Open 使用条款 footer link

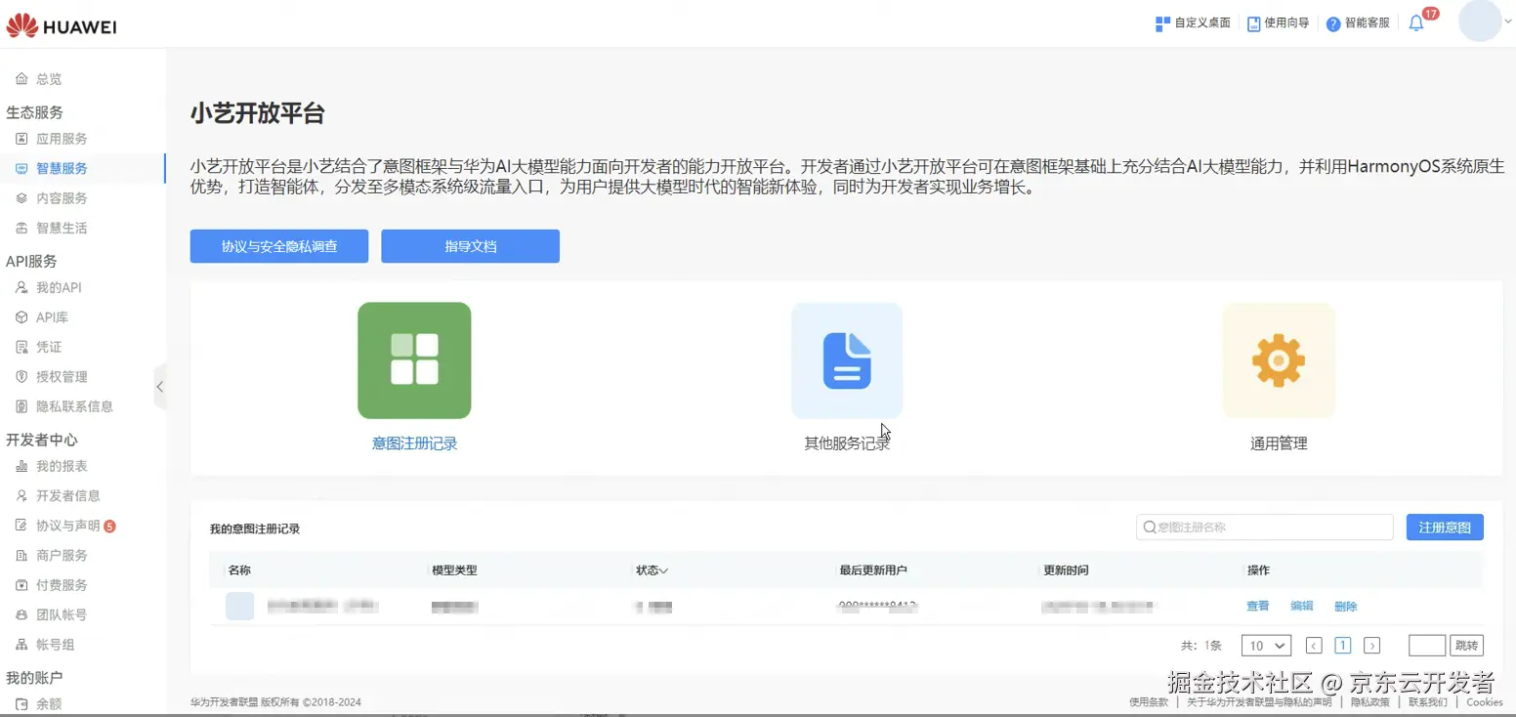[x=1149, y=702]
